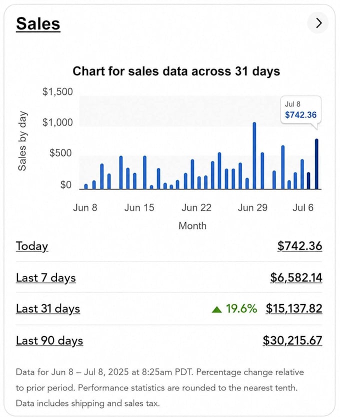
Task: Open the $6,582.14 sales total
Action: 296,277
